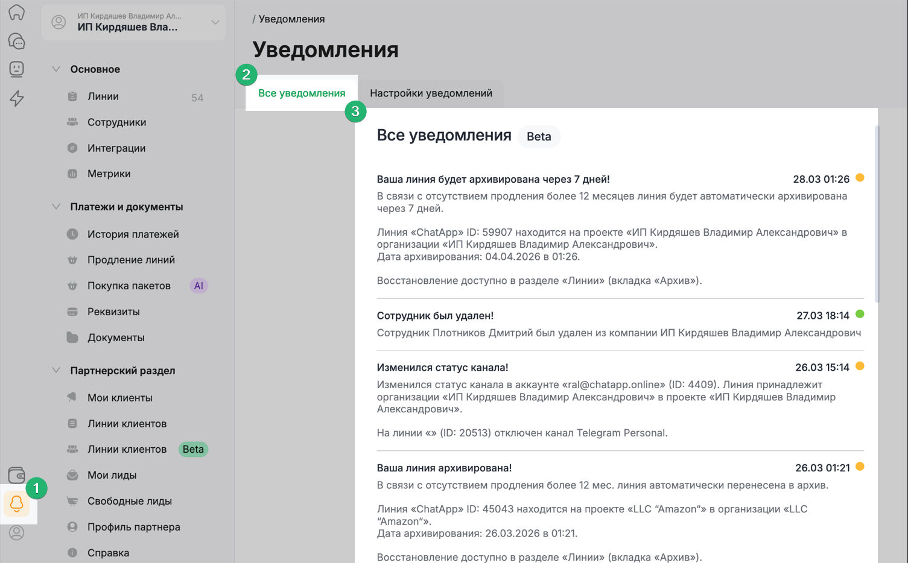Select the lightning bolt icon in left rail

tap(17, 98)
